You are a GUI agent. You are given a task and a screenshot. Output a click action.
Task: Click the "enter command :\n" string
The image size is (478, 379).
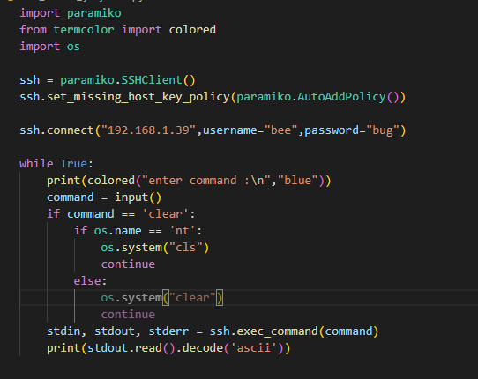(x=205, y=181)
